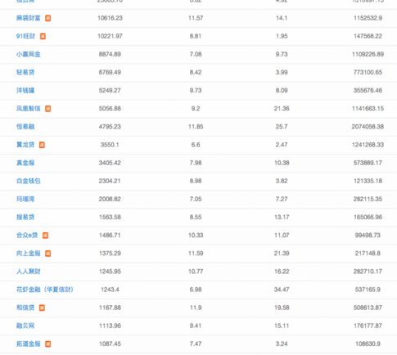This screenshot has width=397, height=355.
Task: Click the value 8874.89 for 小赢网金
Action: 110,54
